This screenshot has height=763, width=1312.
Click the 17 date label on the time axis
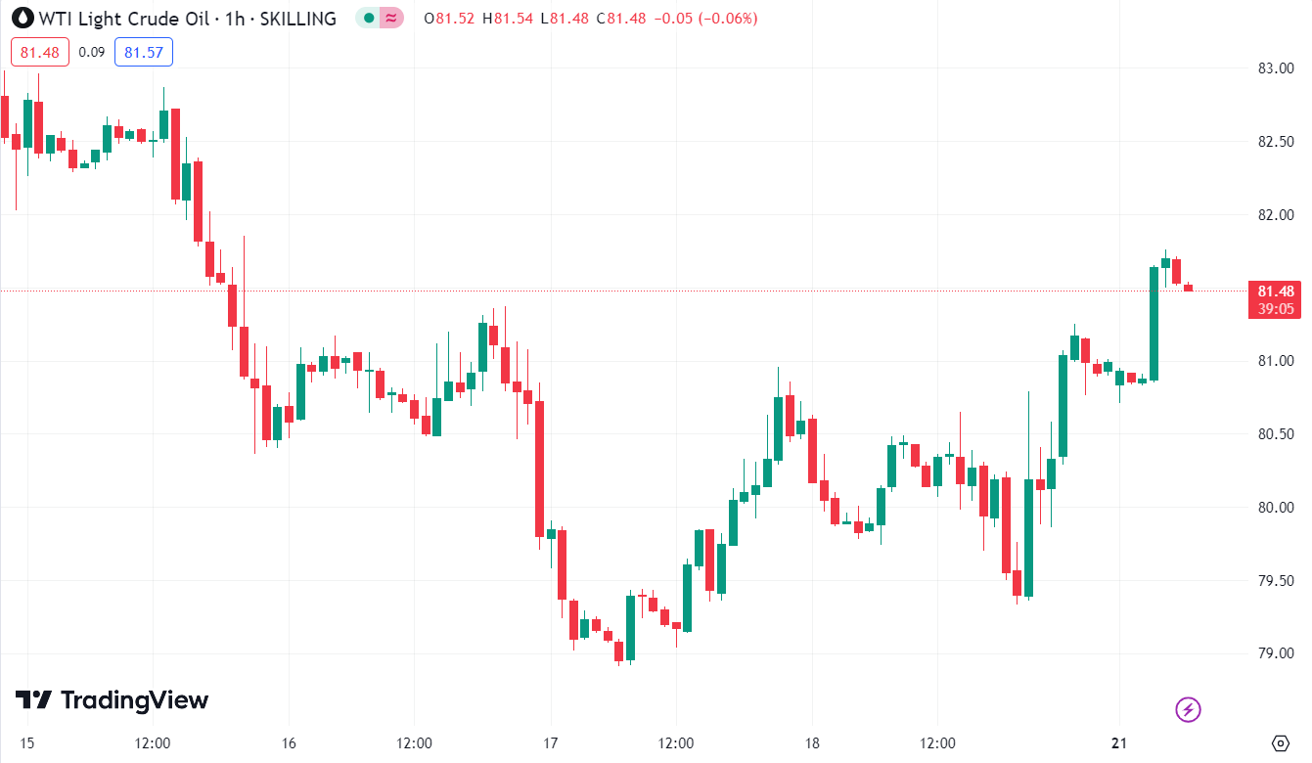tap(550, 742)
